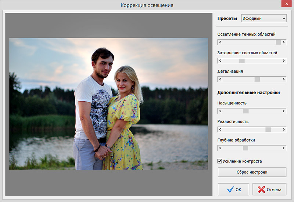294x202 pixels.
Task: Click the Осветление тёмных областей slider thumb
Action: [x=278, y=42]
